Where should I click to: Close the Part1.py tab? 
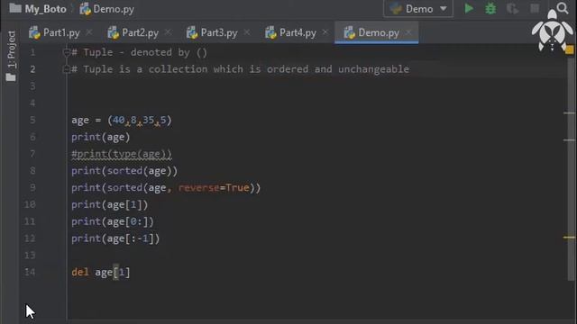click(x=89, y=32)
